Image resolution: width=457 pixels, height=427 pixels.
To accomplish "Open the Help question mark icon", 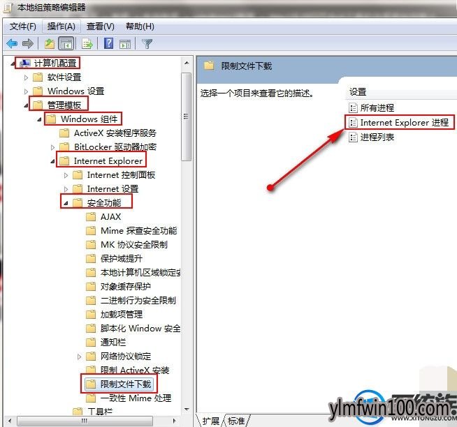I will pyautogui.click(x=109, y=44).
